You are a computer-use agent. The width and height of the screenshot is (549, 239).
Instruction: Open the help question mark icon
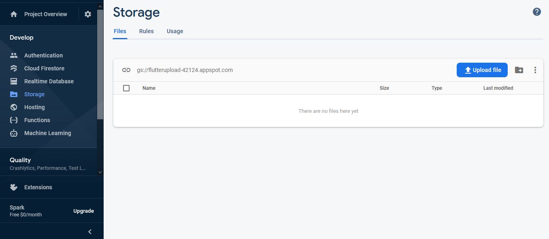click(537, 12)
